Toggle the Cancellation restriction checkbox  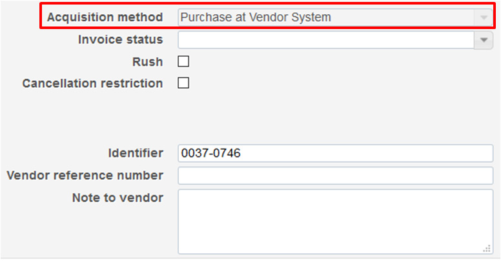pyautogui.click(x=183, y=83)
